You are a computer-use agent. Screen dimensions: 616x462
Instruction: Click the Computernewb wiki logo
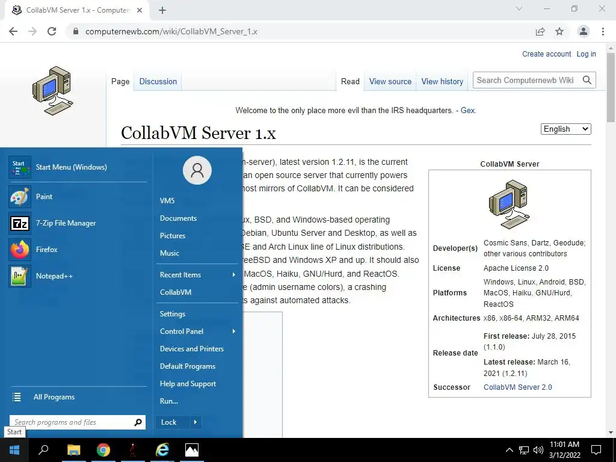53,91
